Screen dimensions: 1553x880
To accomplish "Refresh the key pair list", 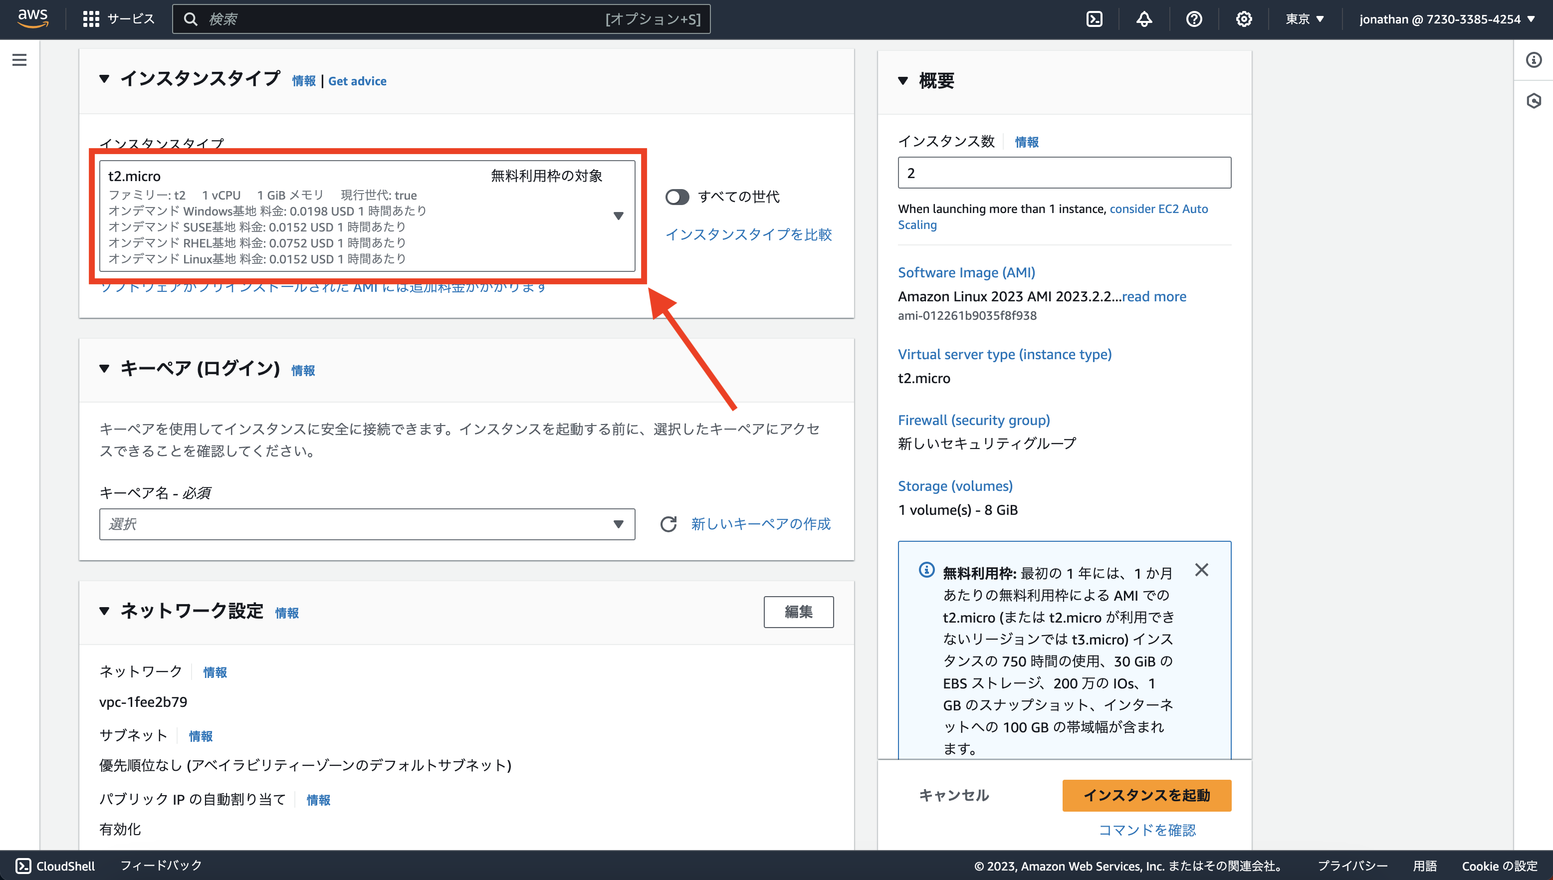I will (668, 524).
